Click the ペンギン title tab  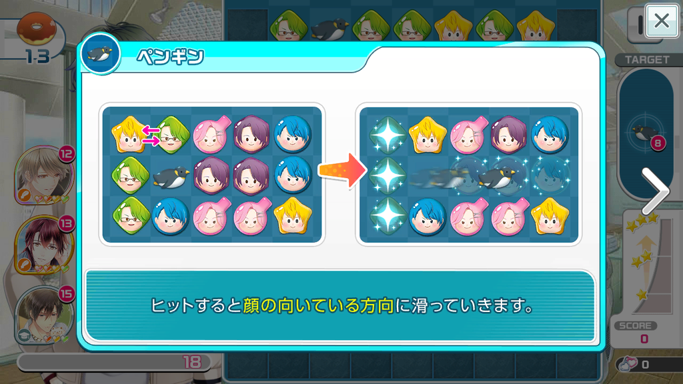tap(170, 57)
